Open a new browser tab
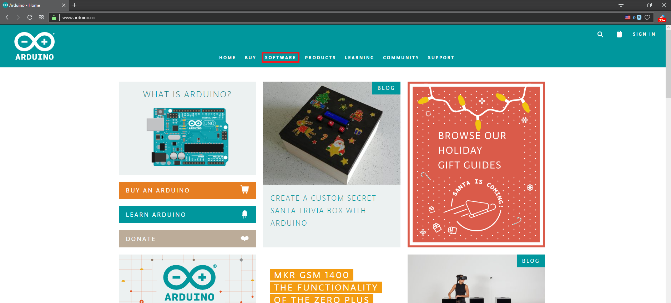 point(74,5)
